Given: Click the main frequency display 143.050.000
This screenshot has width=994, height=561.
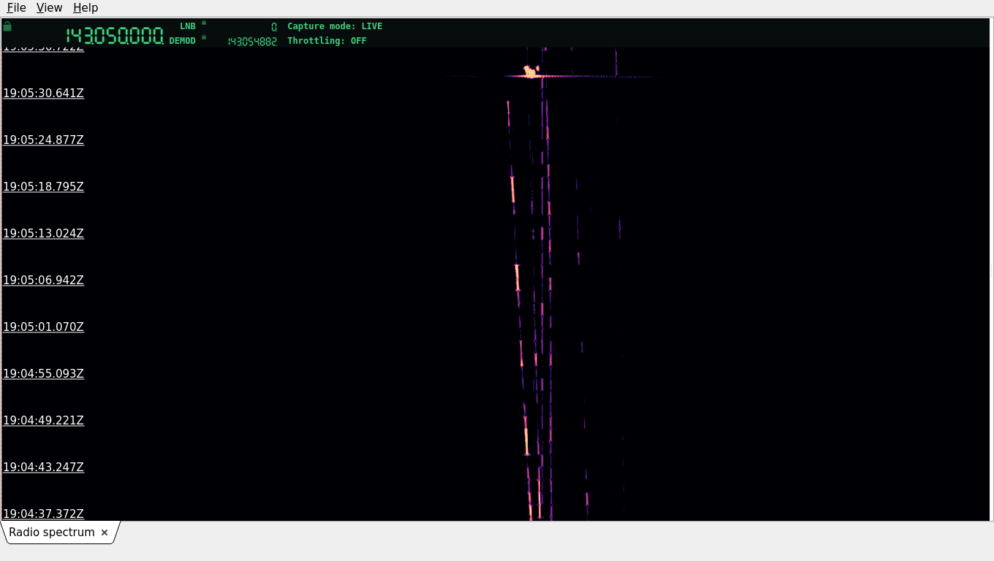Looking at the screenshot, I should coord(115,36).
